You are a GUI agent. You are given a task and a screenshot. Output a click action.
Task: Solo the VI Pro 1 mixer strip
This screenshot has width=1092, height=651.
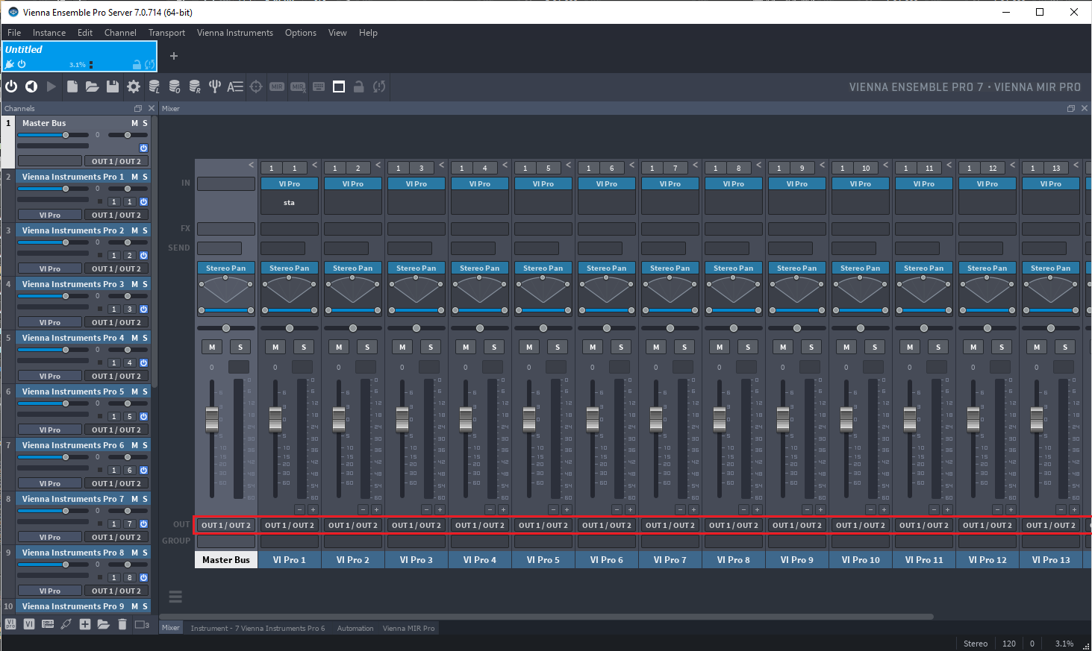point(304,347)
